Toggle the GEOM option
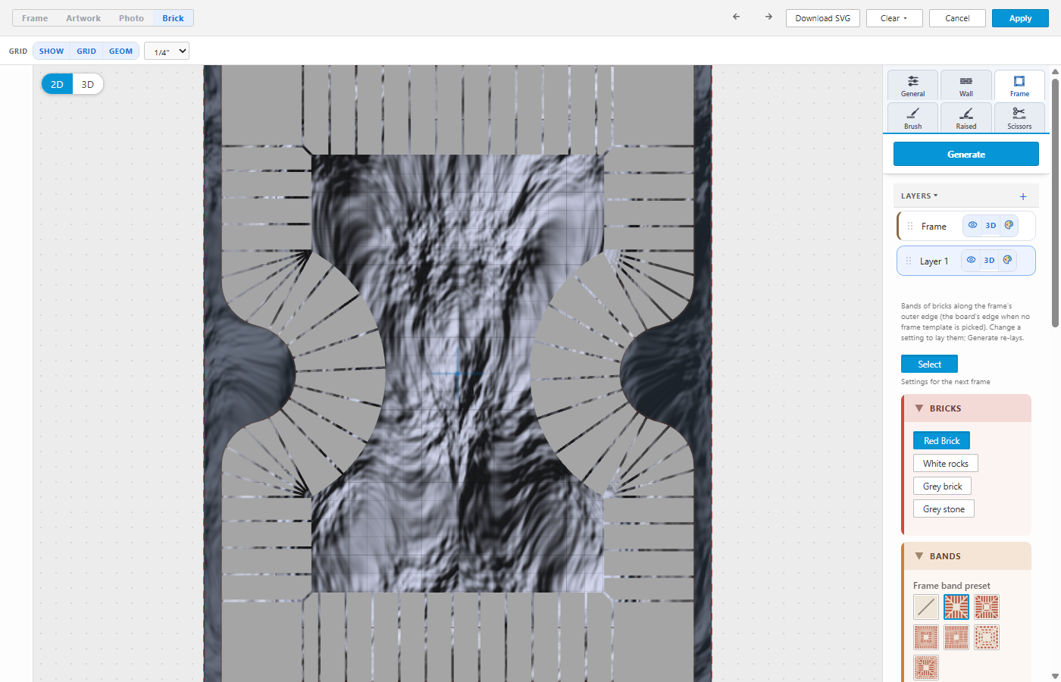This screenshot has width=1061, height=682. point(120,51)
